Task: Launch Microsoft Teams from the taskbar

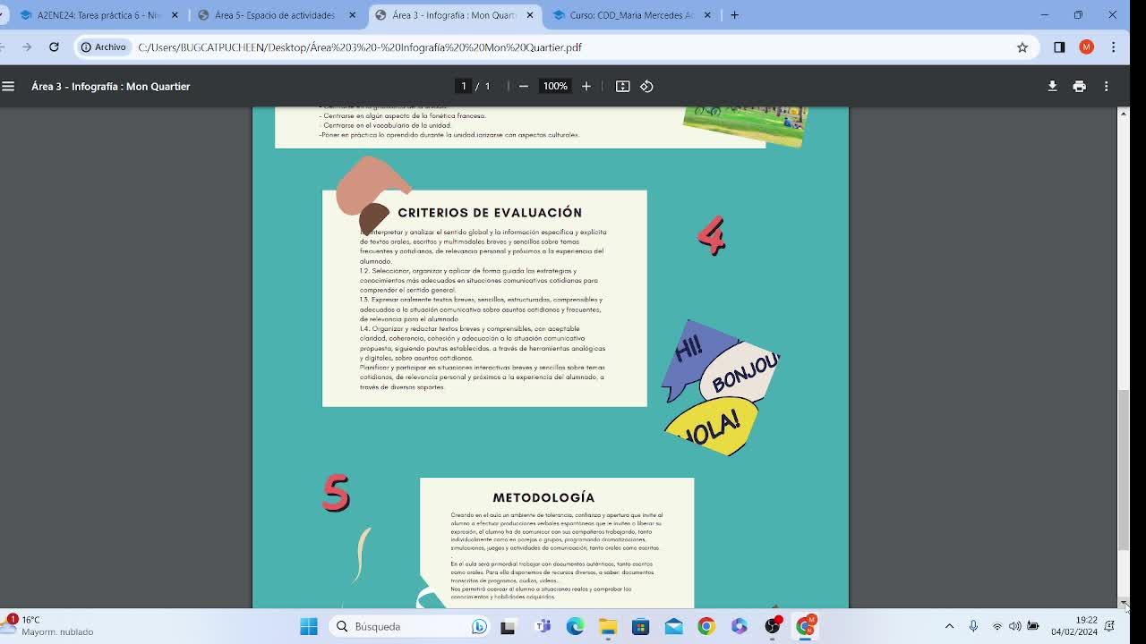Action: (x=543, y=626)
